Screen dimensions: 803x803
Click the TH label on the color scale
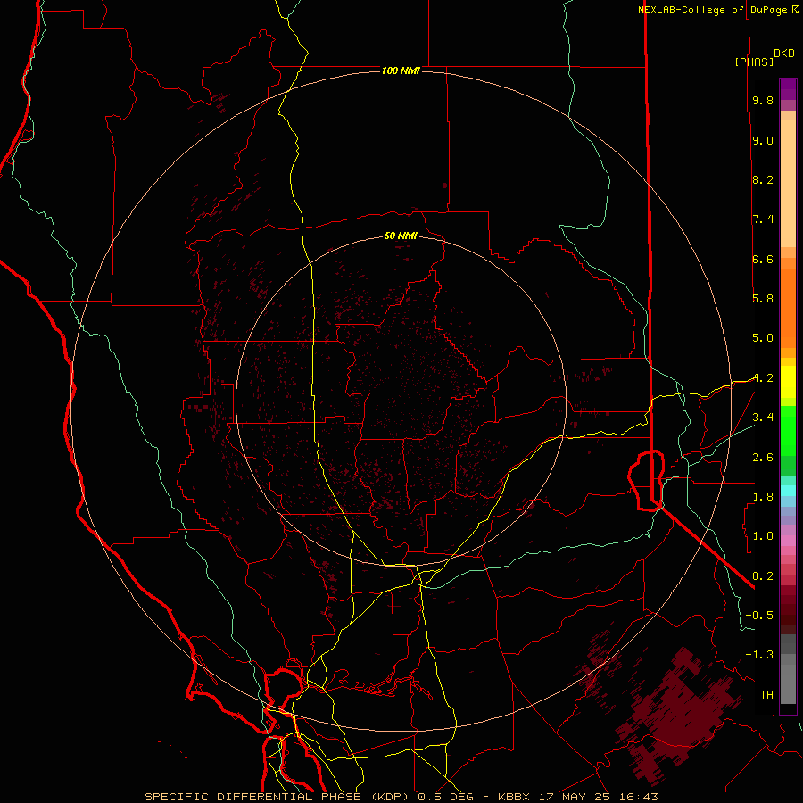[x=766, y=694]
